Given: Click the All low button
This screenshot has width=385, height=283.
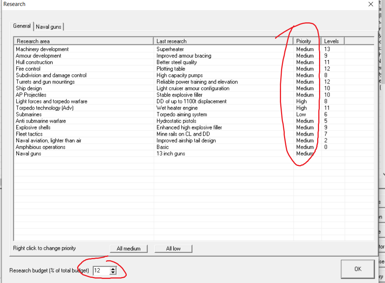Looking at the screenshot, I should point(173,249).
